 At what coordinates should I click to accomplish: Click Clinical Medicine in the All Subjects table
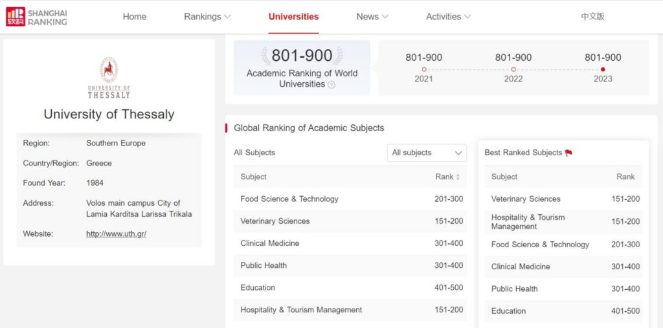tap(270, 243)
